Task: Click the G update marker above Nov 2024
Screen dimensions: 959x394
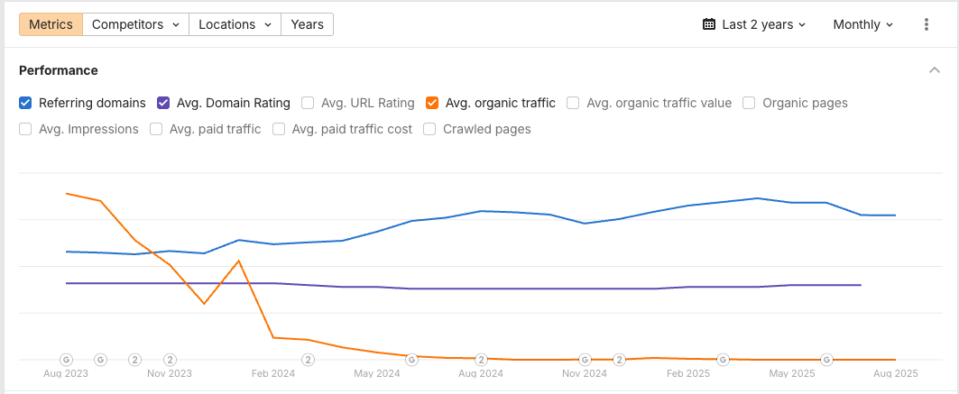Action: [x=585, y=359]
